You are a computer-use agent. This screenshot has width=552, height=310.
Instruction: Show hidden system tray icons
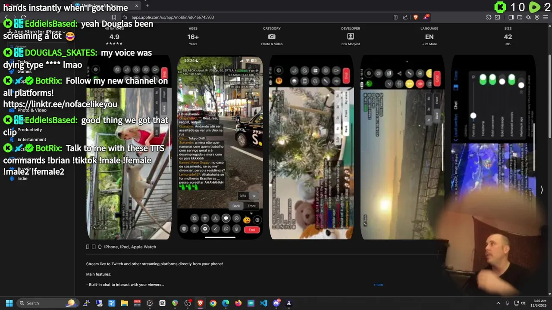pyautogui.click(x=498, y=303)
